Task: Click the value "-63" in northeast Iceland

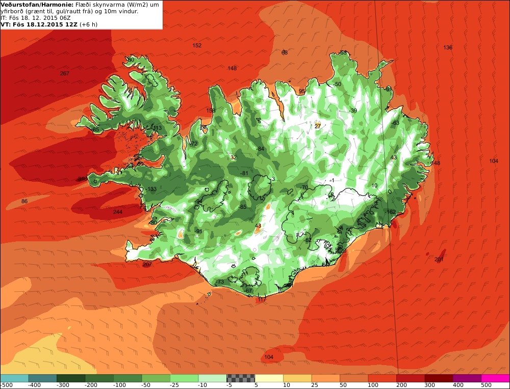Action: tap(395, 123)
